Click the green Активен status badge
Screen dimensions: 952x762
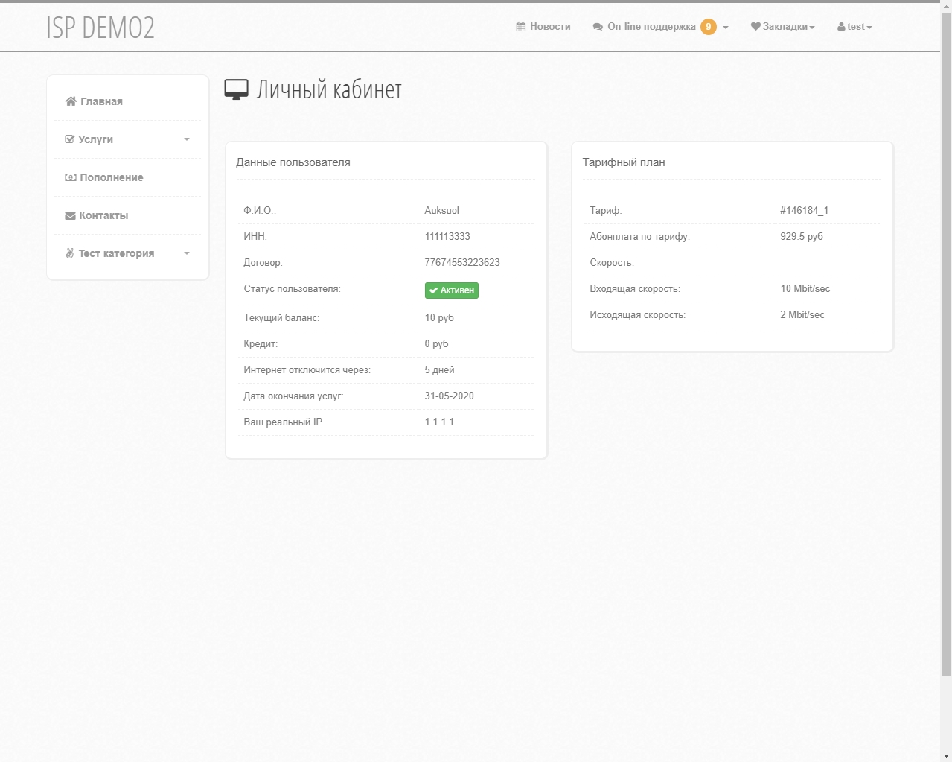pos(451,290)
